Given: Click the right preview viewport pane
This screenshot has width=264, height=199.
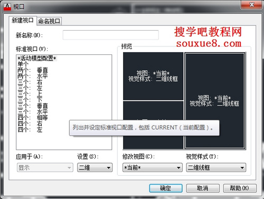Looking at the screenshot, I should [215, 101].
